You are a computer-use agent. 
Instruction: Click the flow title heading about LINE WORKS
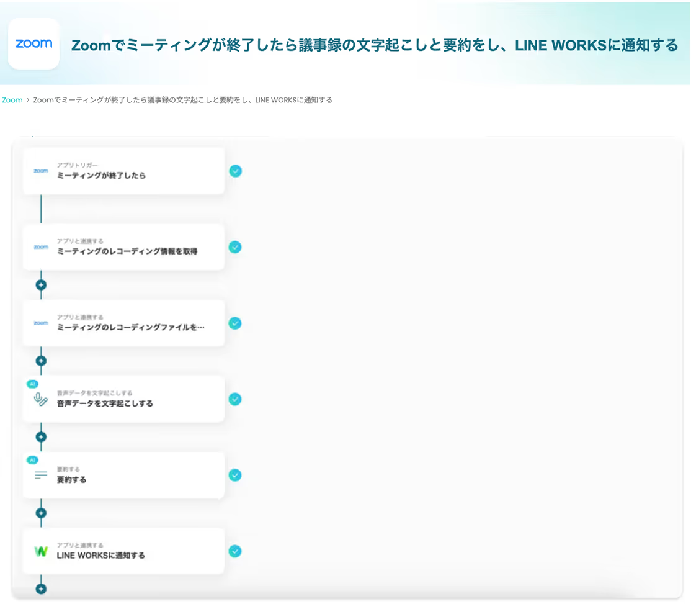click(375, 45)
